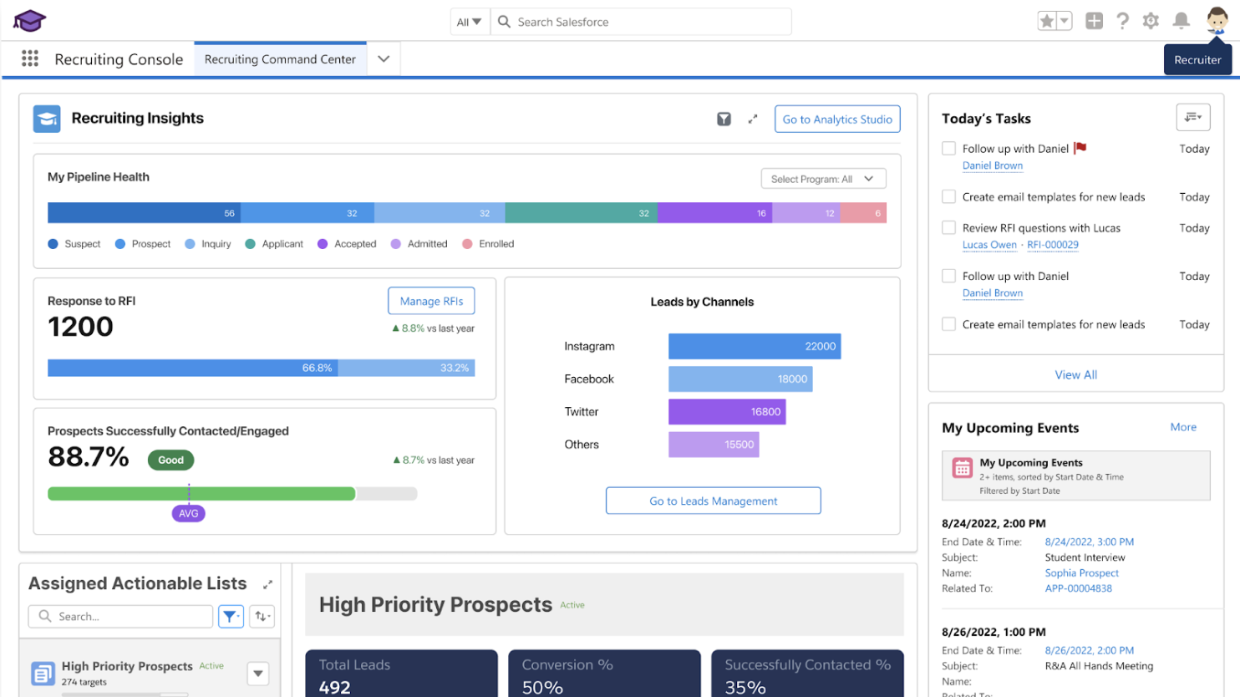The image size is (1240, 697).
Task: Open the Setup gear icon
Action: pos(1151,21)
